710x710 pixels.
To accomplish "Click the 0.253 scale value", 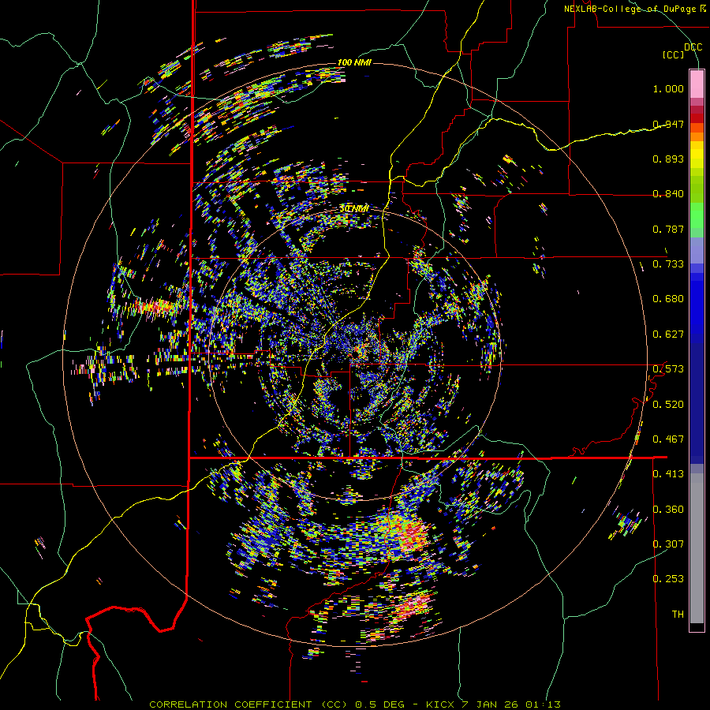I will pos(668,579).
